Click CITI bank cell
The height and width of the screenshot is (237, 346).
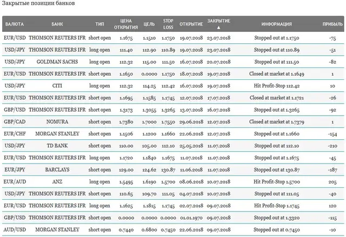[57, 86]
